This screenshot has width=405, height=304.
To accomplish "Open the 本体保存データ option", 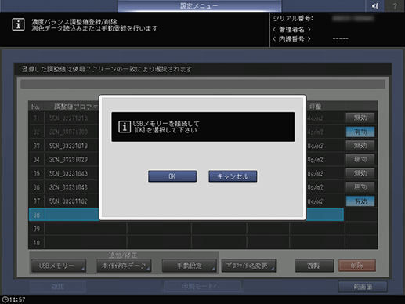I will tap(124, 266).
